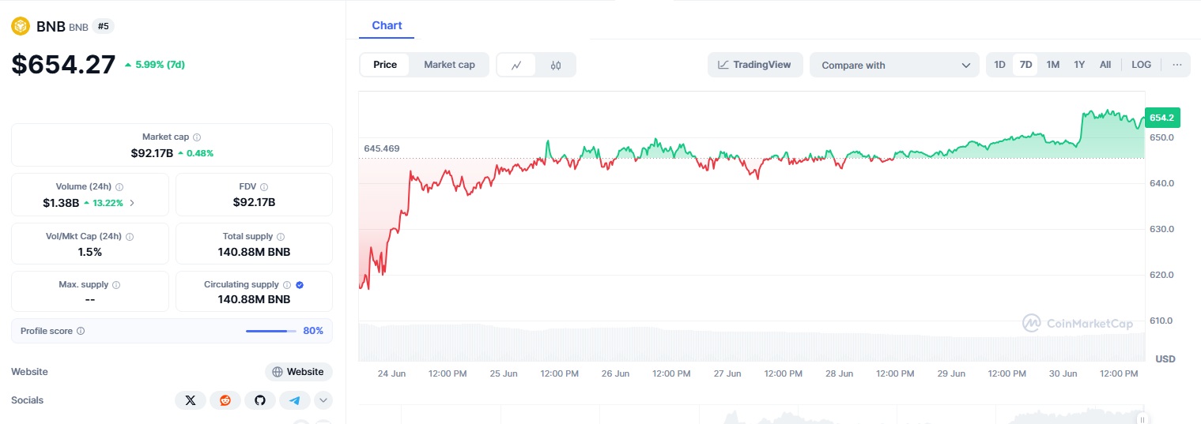Select the All time range
Image resolution: width=1201 pixels, height=424 pixels.
pyautogui.click(x=1105, y=65)
